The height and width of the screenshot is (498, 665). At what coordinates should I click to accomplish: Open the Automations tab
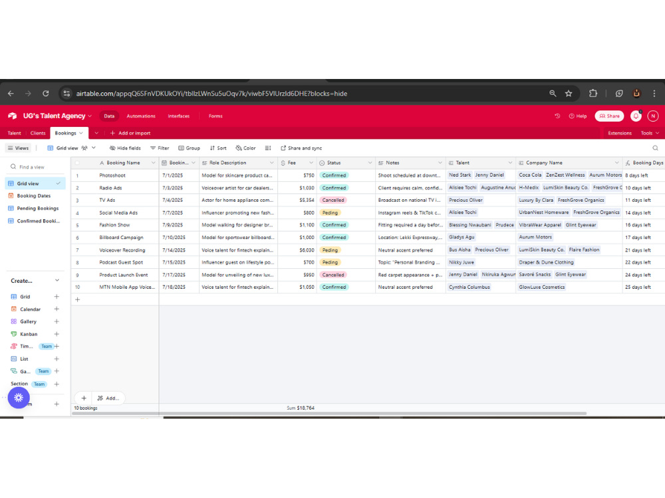141,116
